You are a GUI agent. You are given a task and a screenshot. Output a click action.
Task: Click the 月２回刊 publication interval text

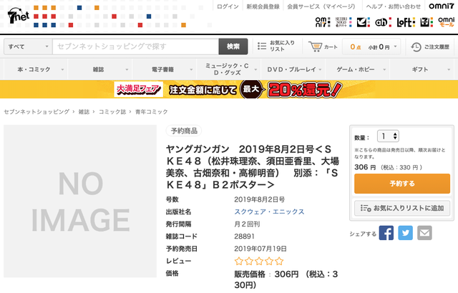pyautogui.click(x=247, y=224)
